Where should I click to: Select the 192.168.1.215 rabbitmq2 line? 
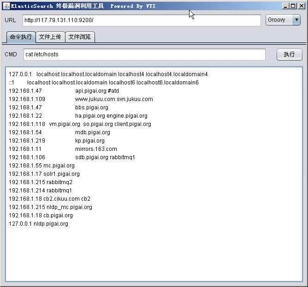(x=41, y=182)
